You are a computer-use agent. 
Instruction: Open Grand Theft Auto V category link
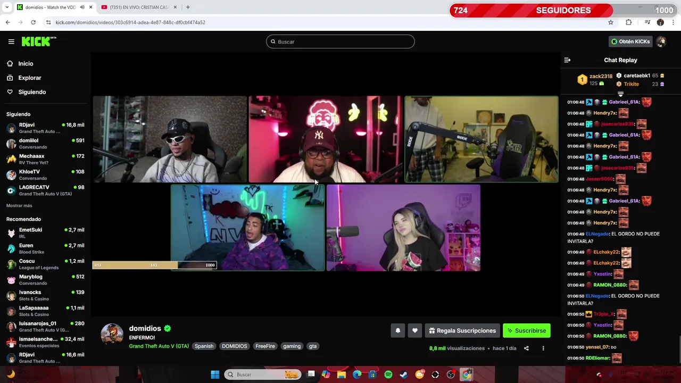click(x=159, y=346)
